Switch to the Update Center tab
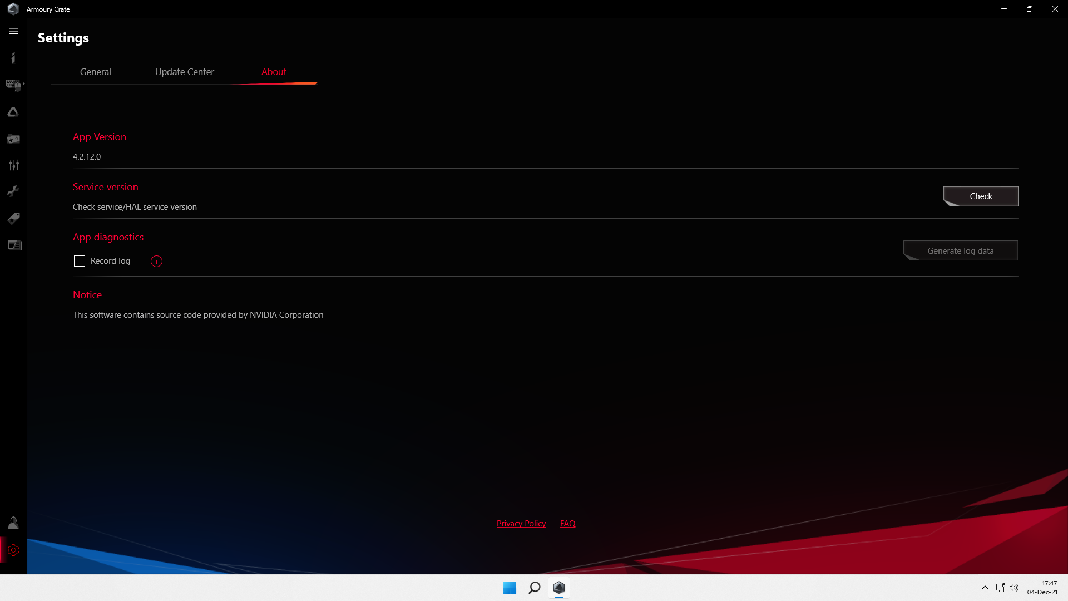The height and width of the screenshot is (601, 1068). [184, 72]
